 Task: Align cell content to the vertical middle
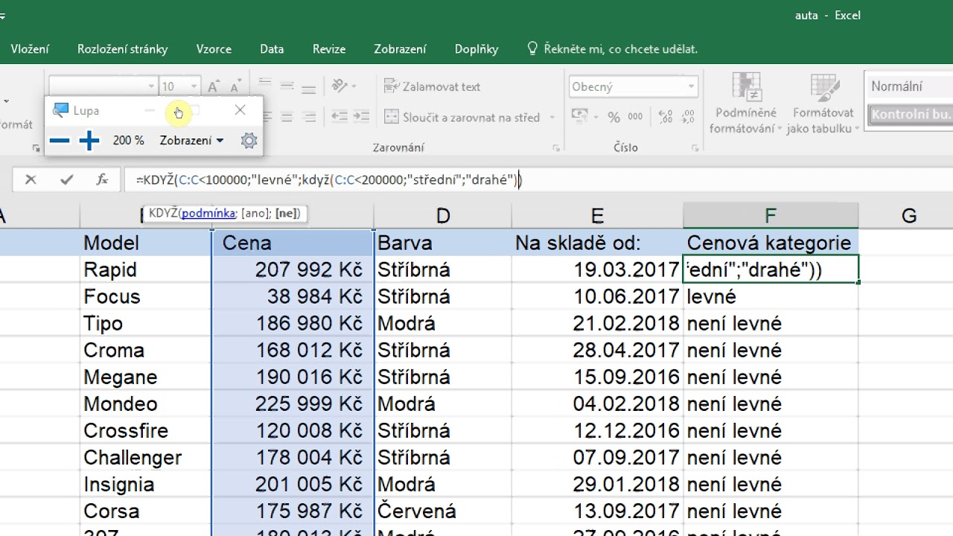tap(287, 85)
